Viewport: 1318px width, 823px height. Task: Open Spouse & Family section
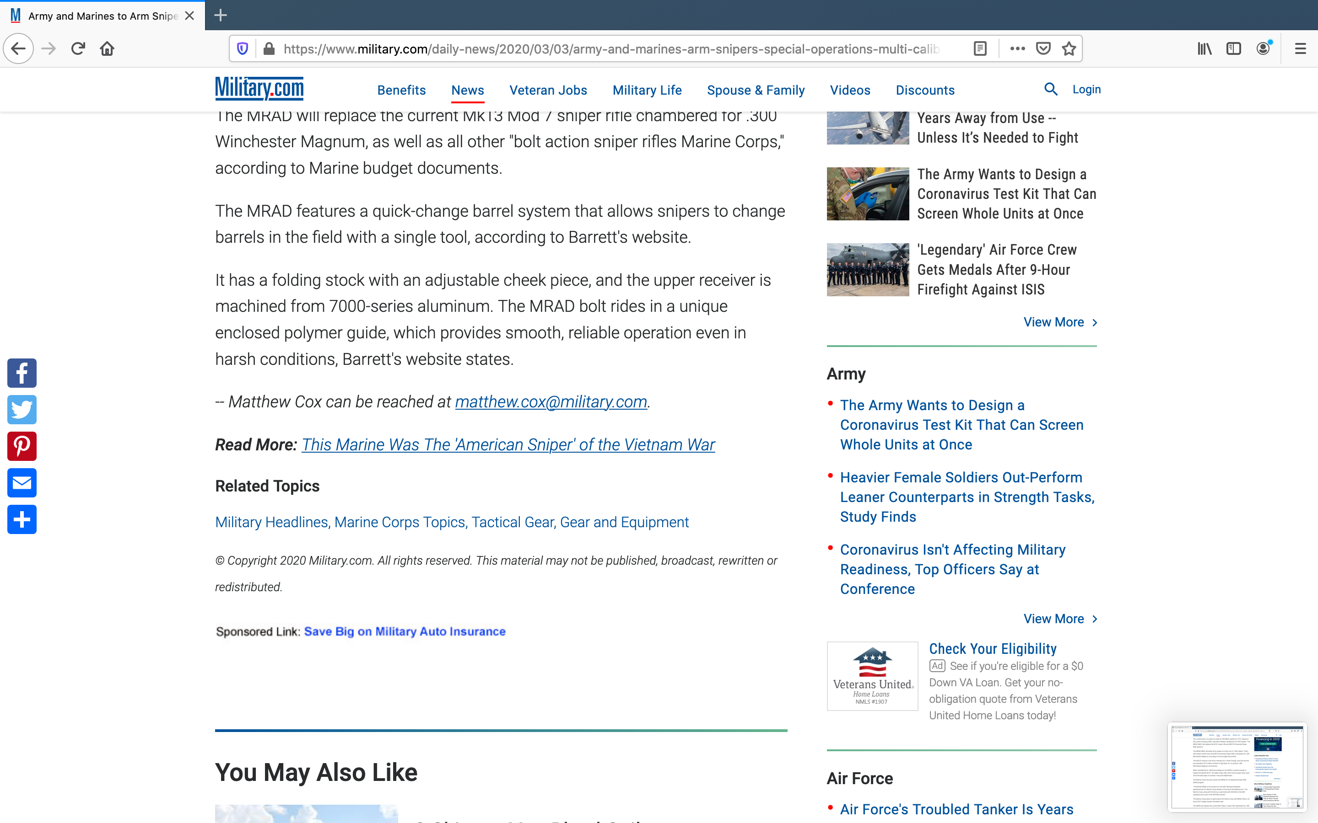pos(756,91)
